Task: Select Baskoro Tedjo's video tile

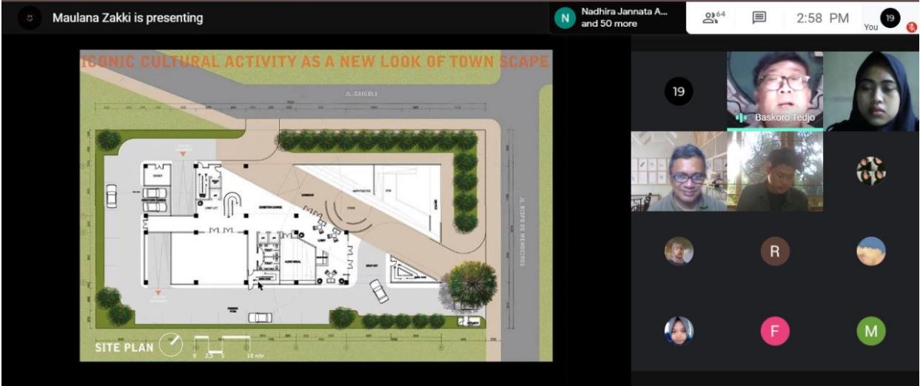Action: 774,90
